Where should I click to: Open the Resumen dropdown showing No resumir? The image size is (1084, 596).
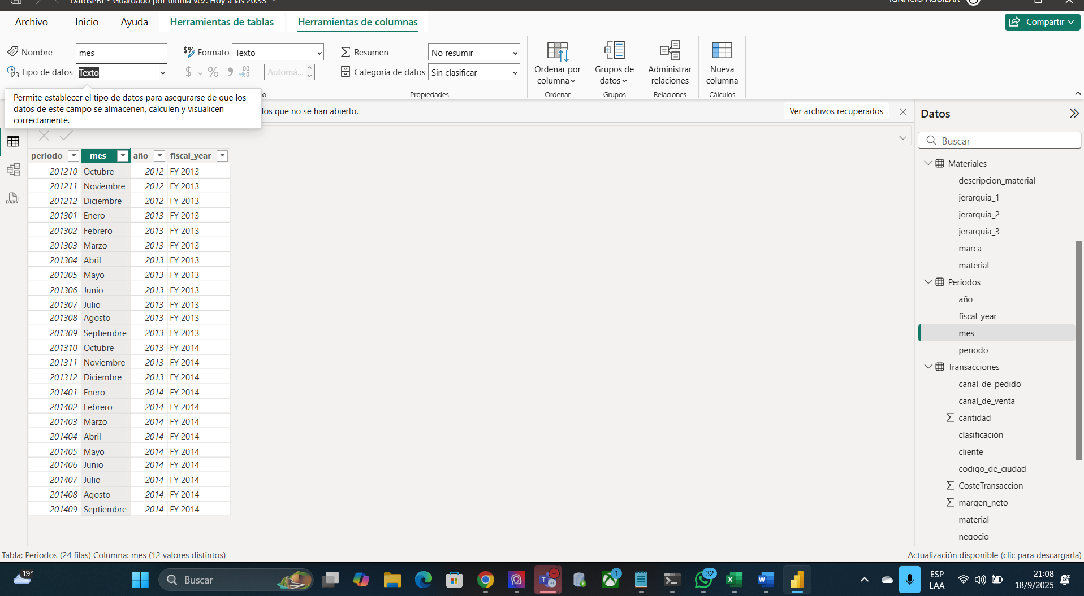tap(474, 53)
